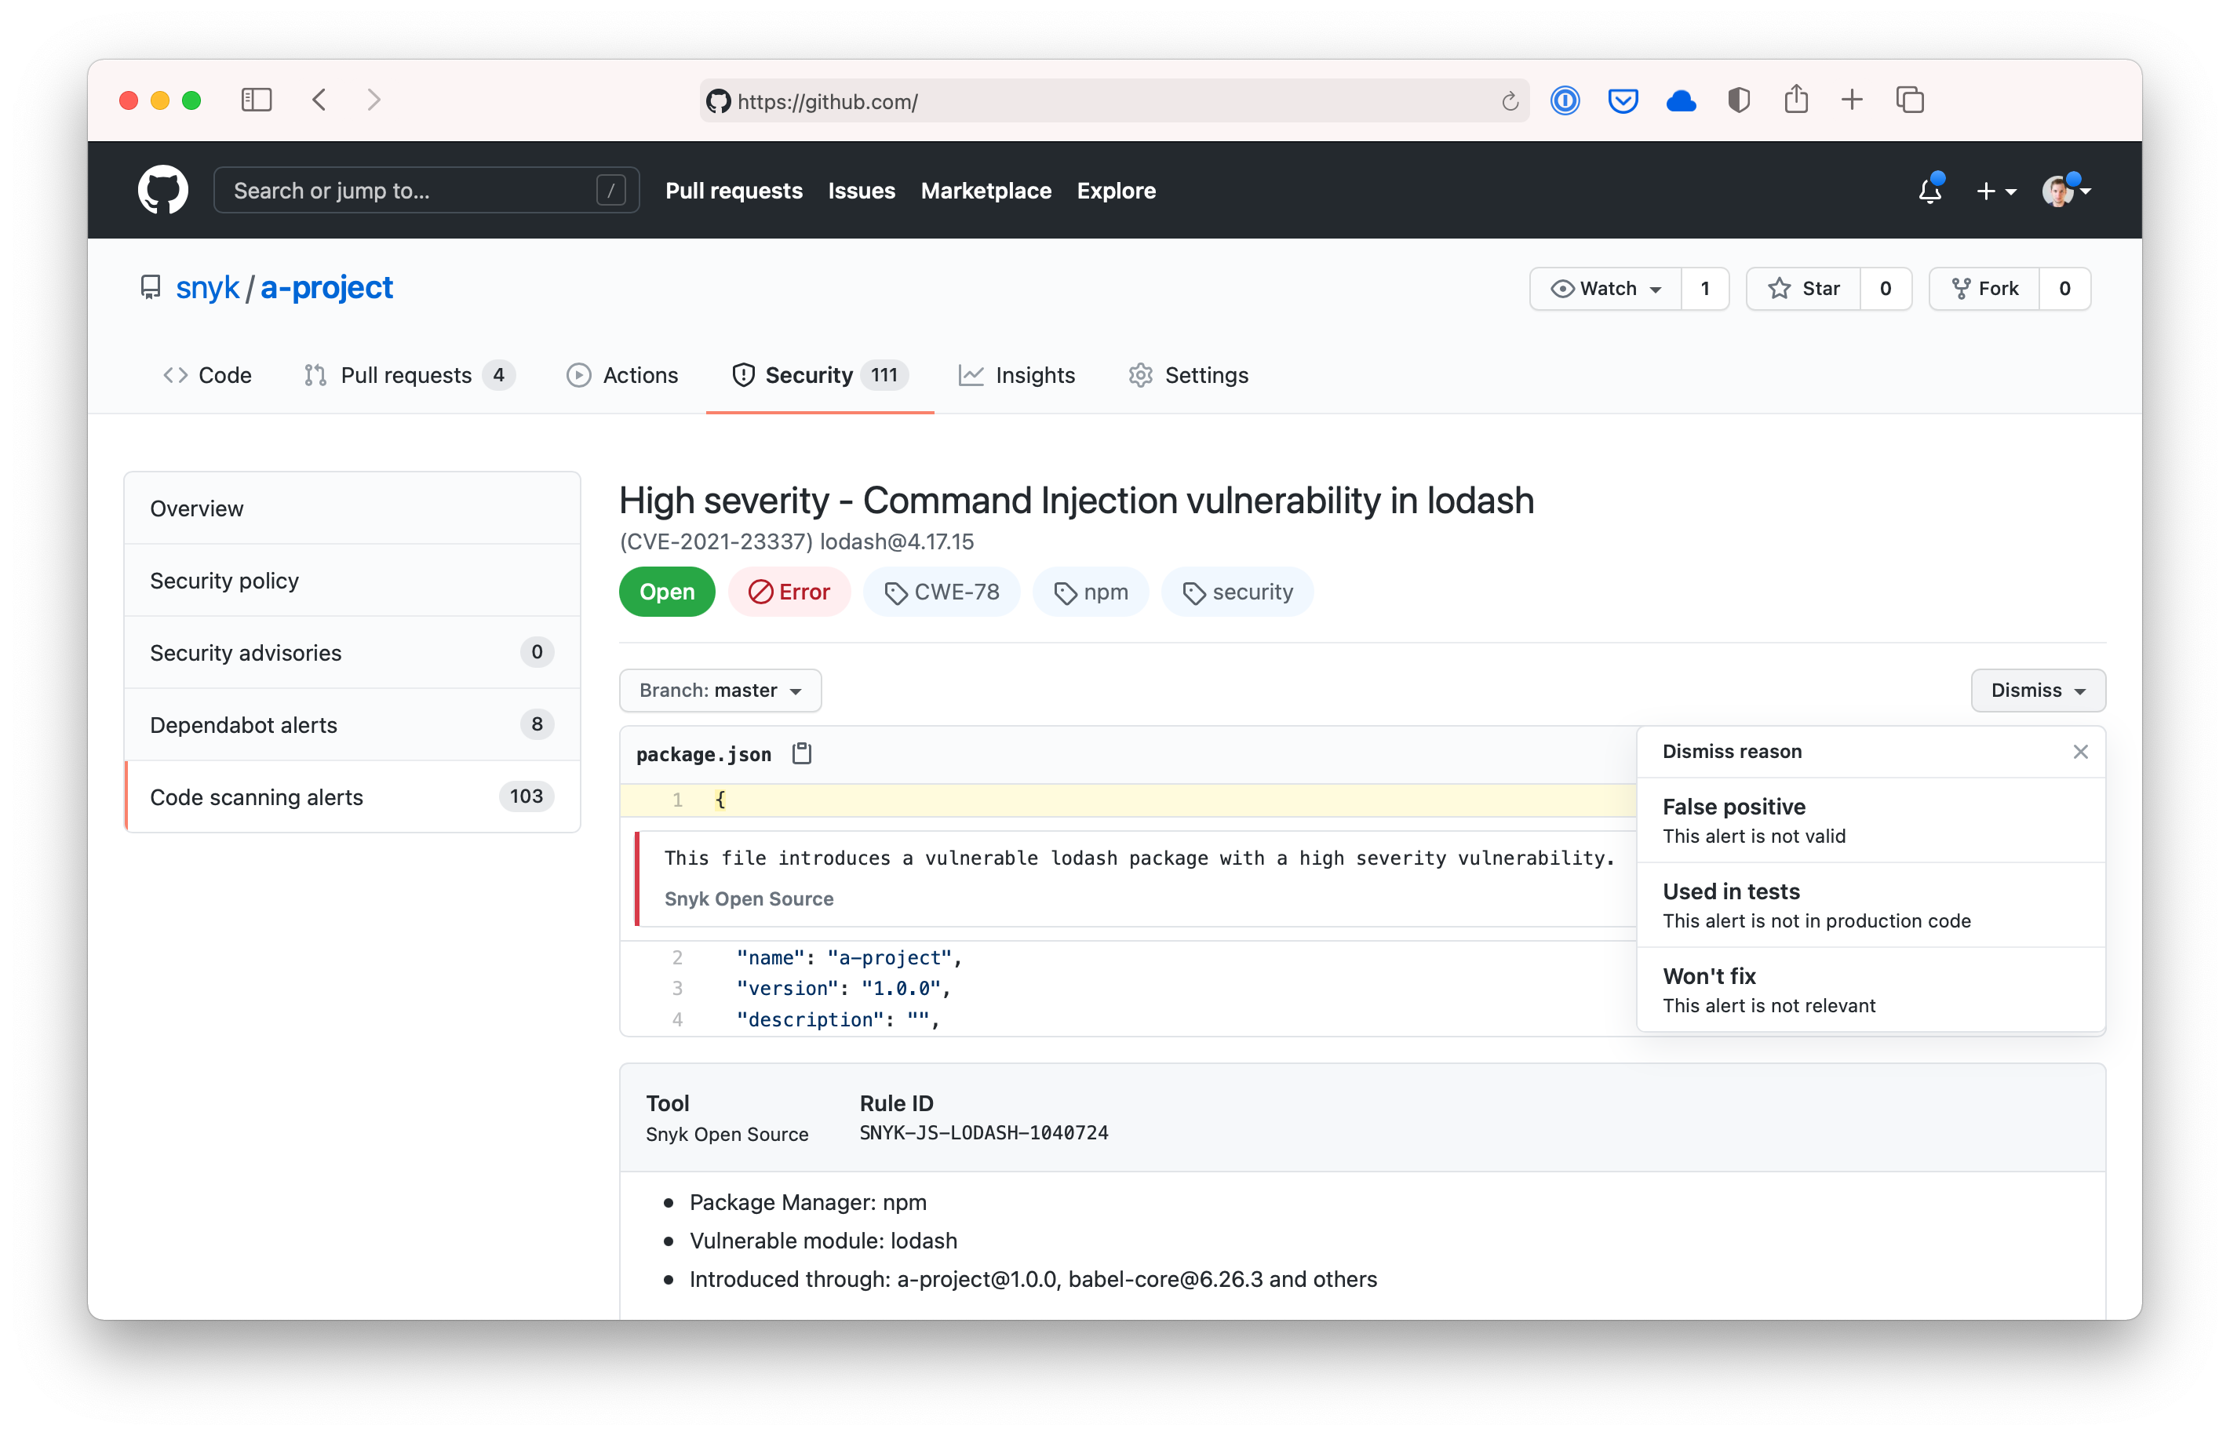Viewport: 2230px width, 1436px height.
Task: Open the notifications bell
Action: click(1929, 190)
